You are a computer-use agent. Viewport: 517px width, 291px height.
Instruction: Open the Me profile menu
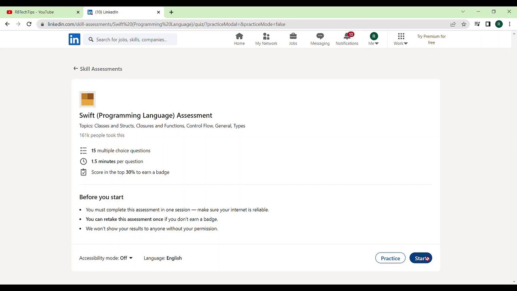(374, 39)
